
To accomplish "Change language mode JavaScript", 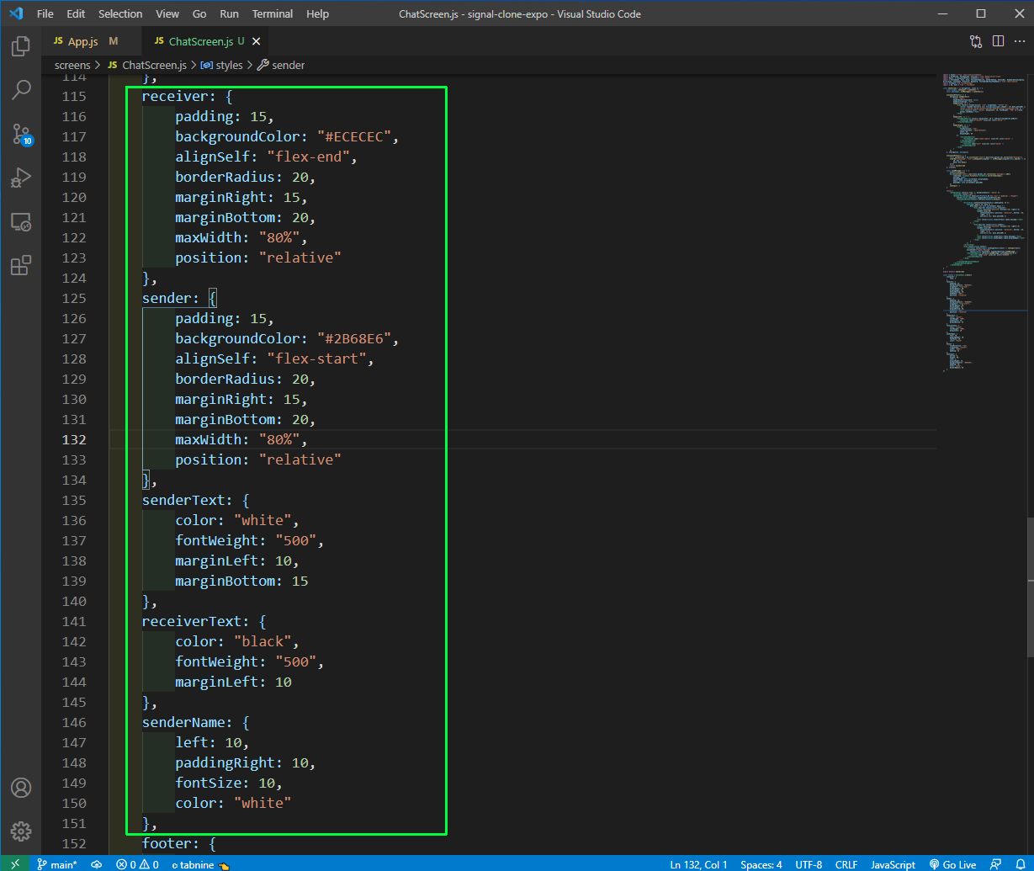I will click(893, 864).
